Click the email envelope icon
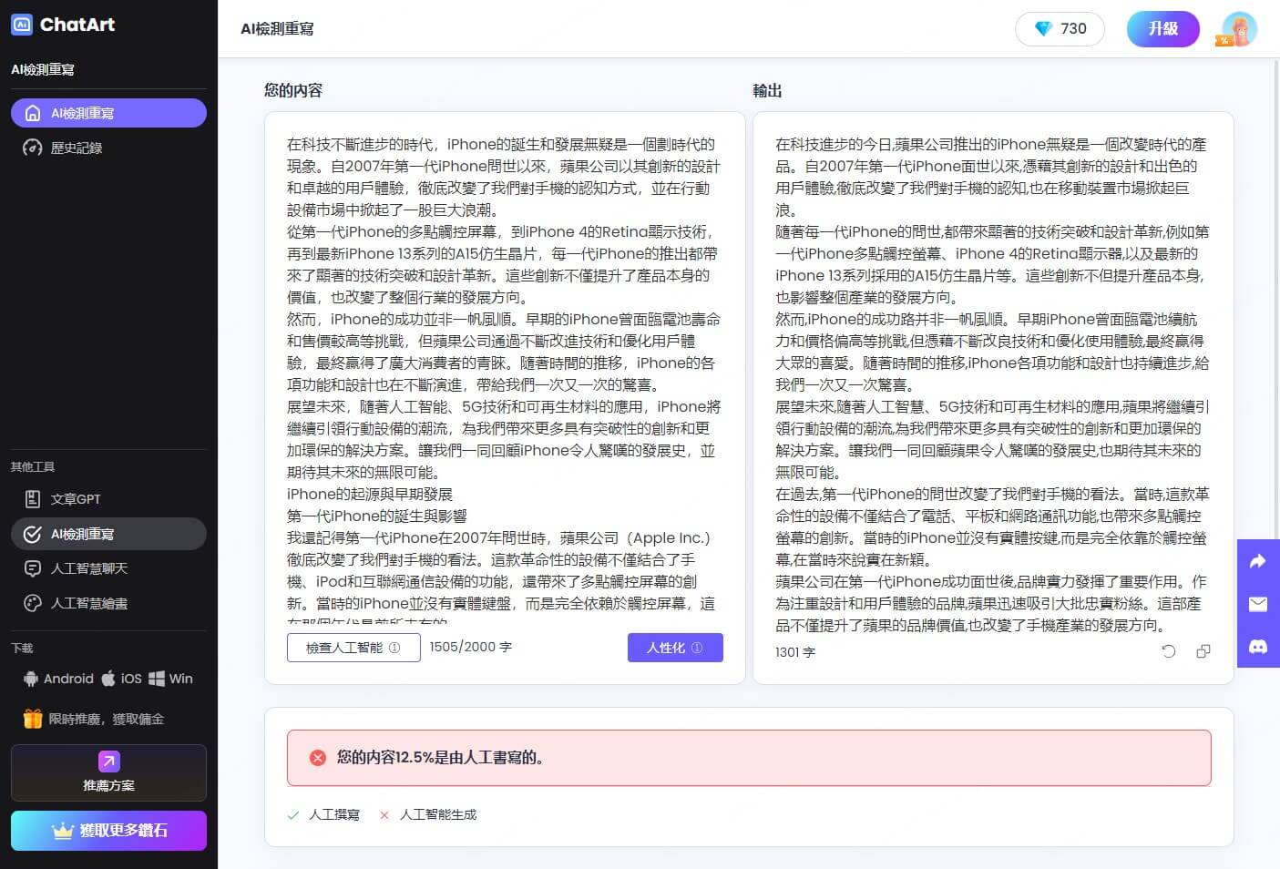The width and height of the screenshot is (1280, 869). [1258, 604]
